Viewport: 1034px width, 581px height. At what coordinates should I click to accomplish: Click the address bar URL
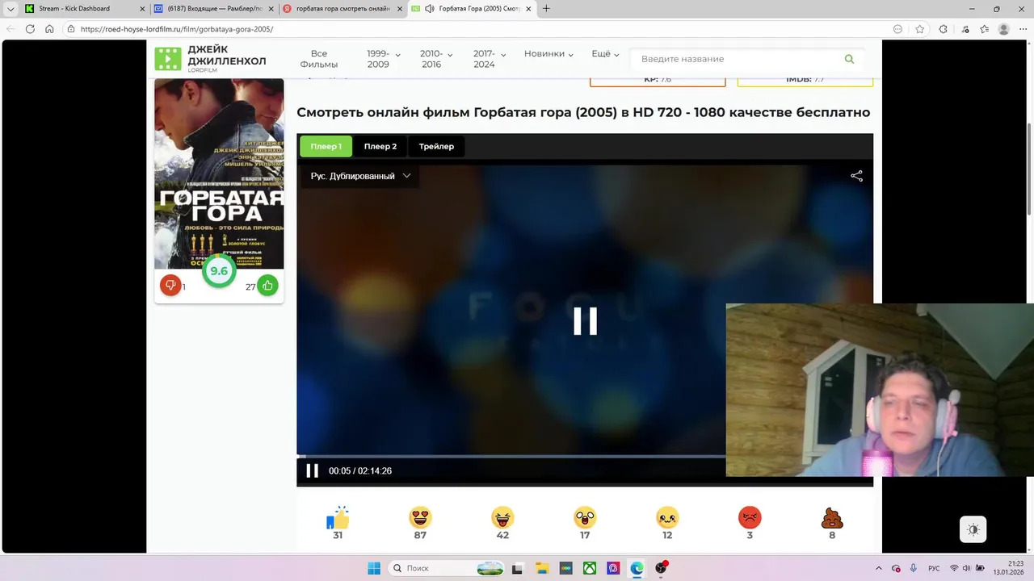pyautogui.click(x=177, y=29)
